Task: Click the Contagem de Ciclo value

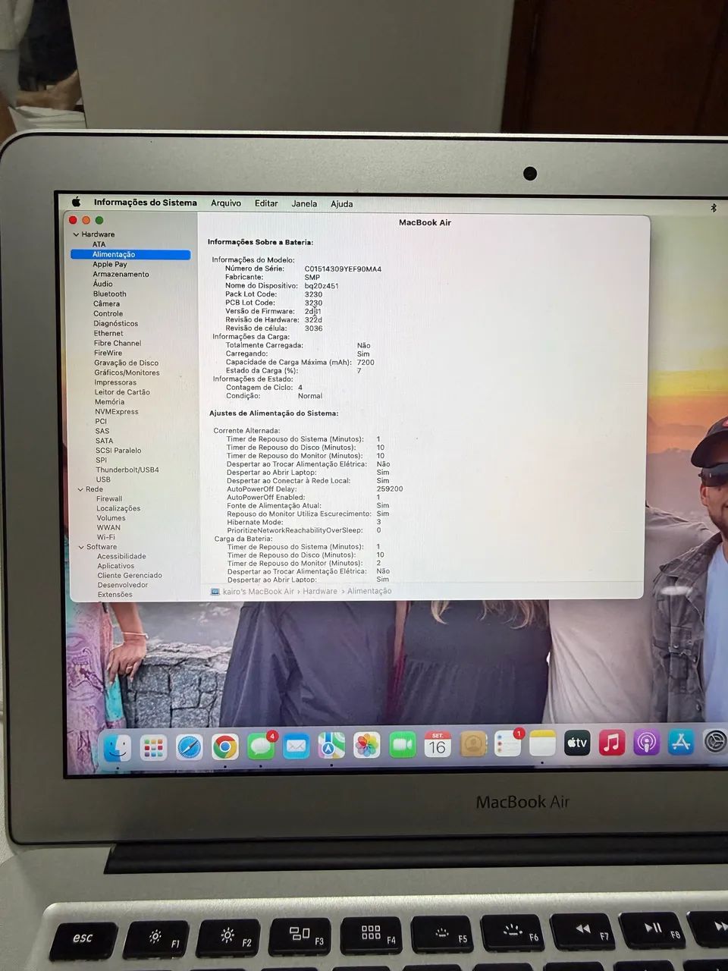Action: pos(300,388)
